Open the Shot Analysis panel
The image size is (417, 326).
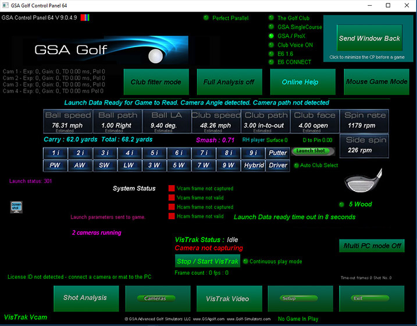coord(85,298)
